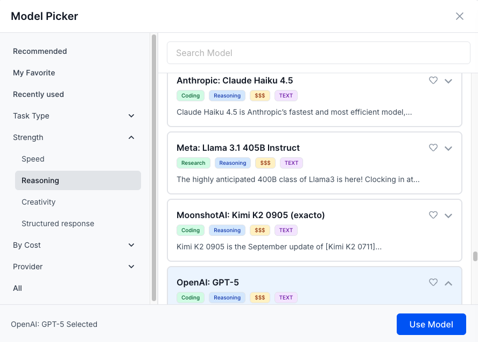478x342 pixels.
Task: Click the model list vertical scrollbar thumb
Action: (475, 256)
